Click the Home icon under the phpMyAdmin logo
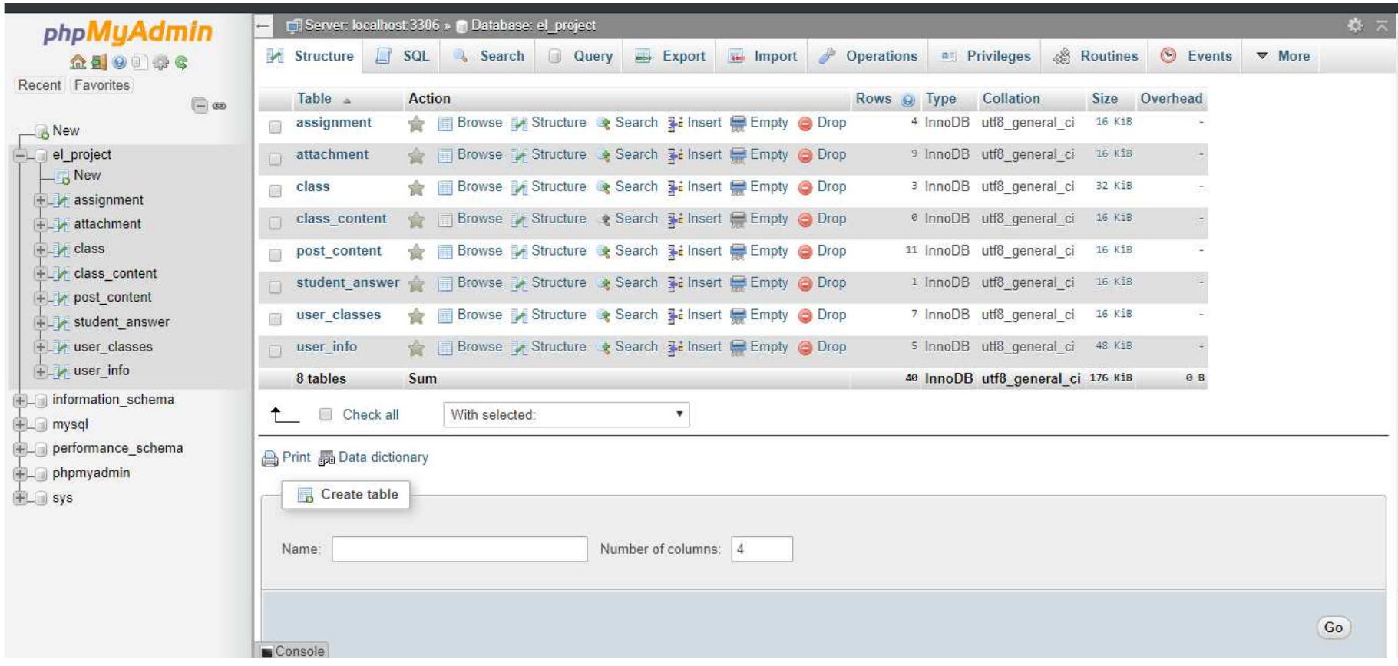Image resolution: width=1398 pixels, height=666 pixels. click(x=78, y=62)
